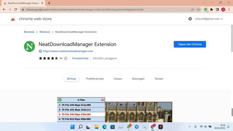Show hidden tray icons chevron
Viewport: 233px width, 131px height.
tap(190, 127)
